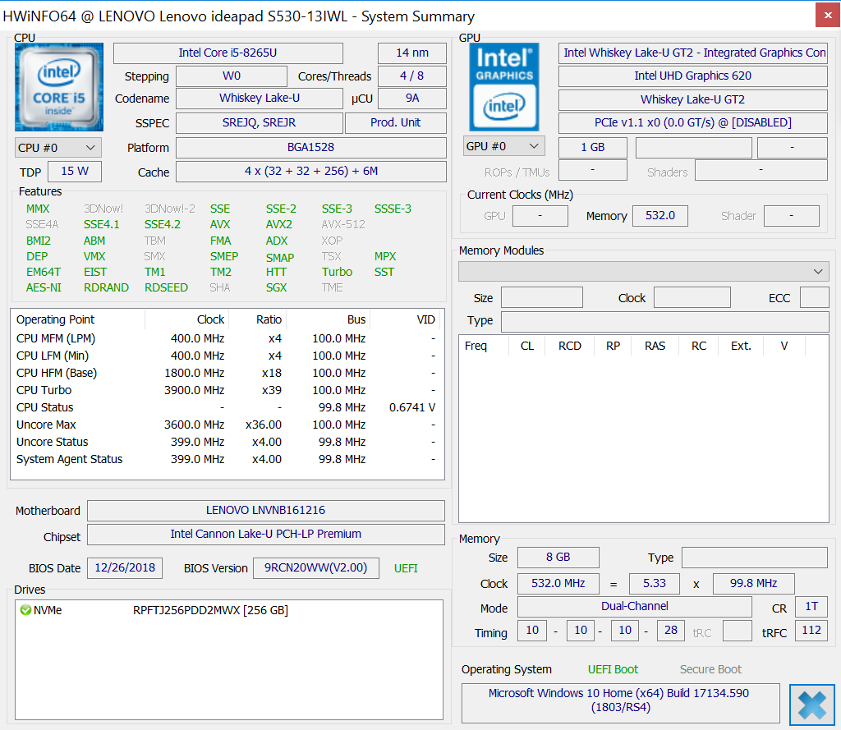Screen dimensions: 841x730
Task: Click the GPU Memory clock 532.0 field
Action: click(660, 216)
